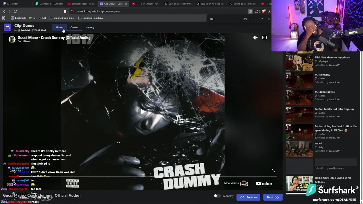This screenshot has width=363, height=204.
Task: Switch to 'Esfand on X' browser tab
Action: click(243, 4)
